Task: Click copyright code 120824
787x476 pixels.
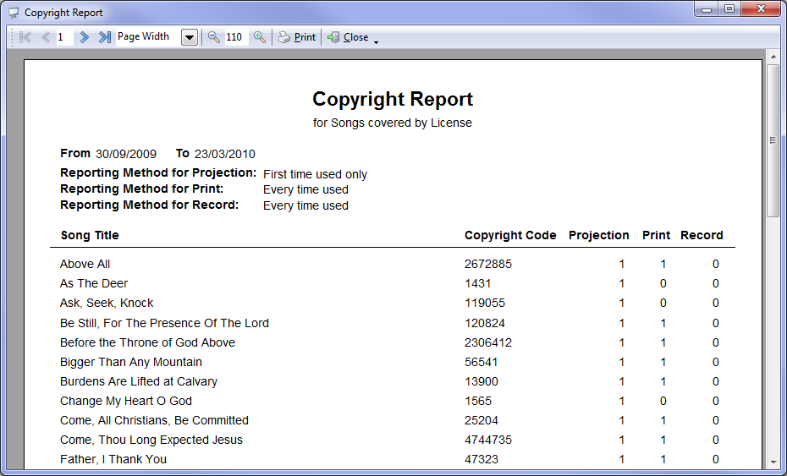Action: click(484, 323)
